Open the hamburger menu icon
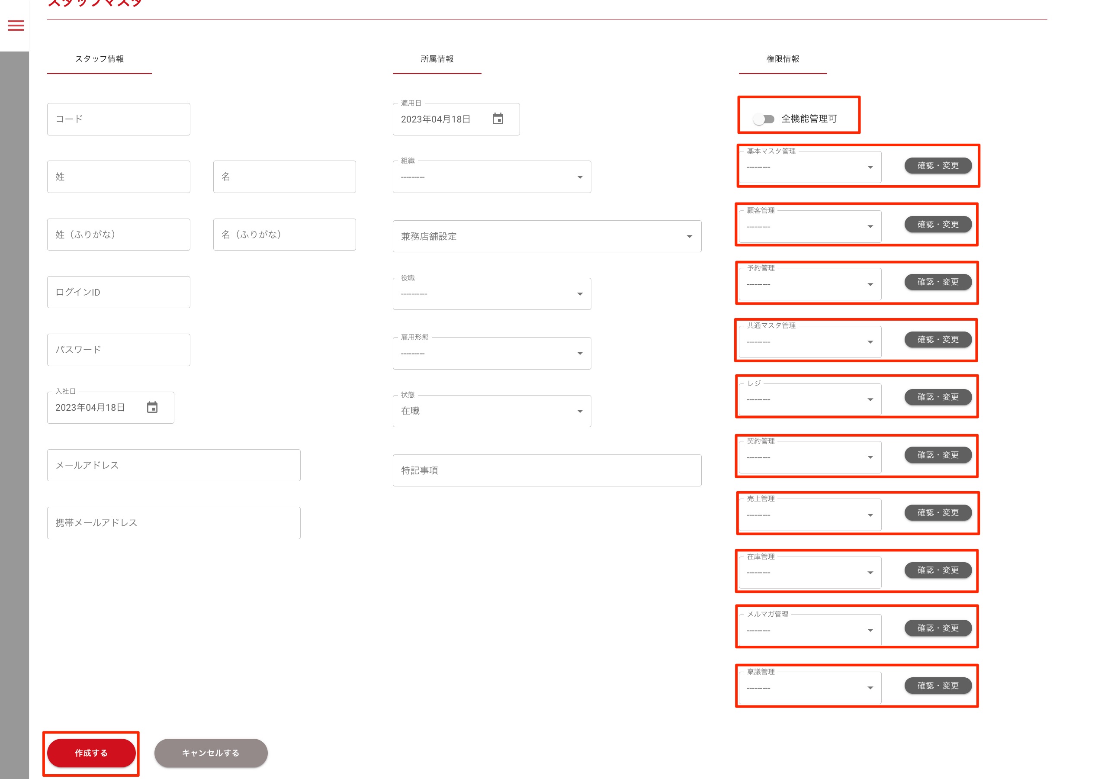This screenshot has width=1098, height=779. pyautogui.click(x=16, y=26)
